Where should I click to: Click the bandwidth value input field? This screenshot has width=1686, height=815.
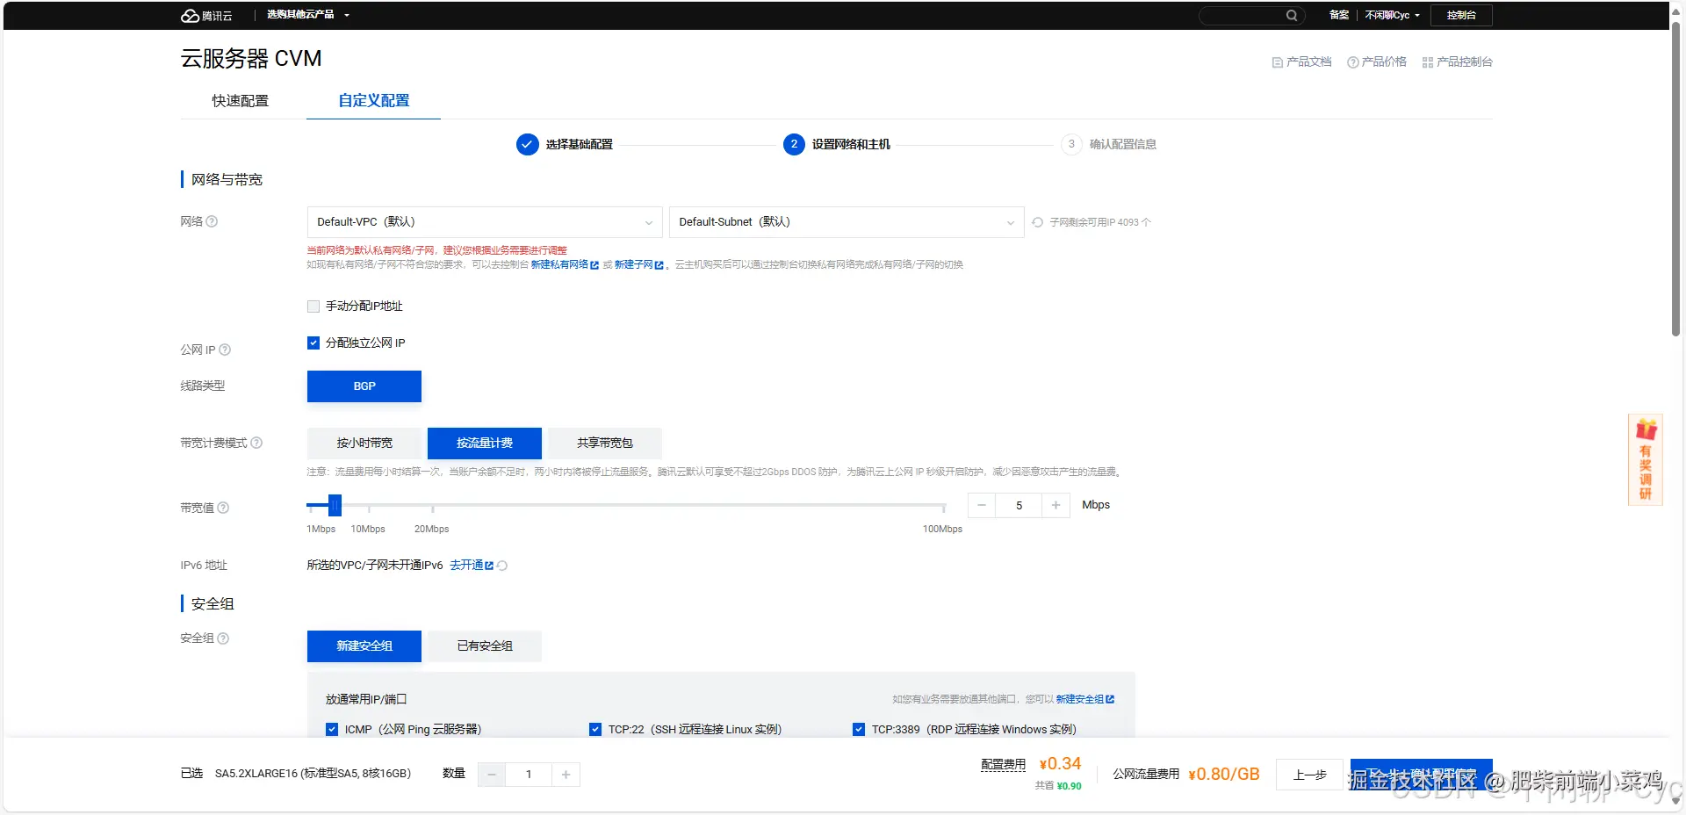(x=1019, y=505)
